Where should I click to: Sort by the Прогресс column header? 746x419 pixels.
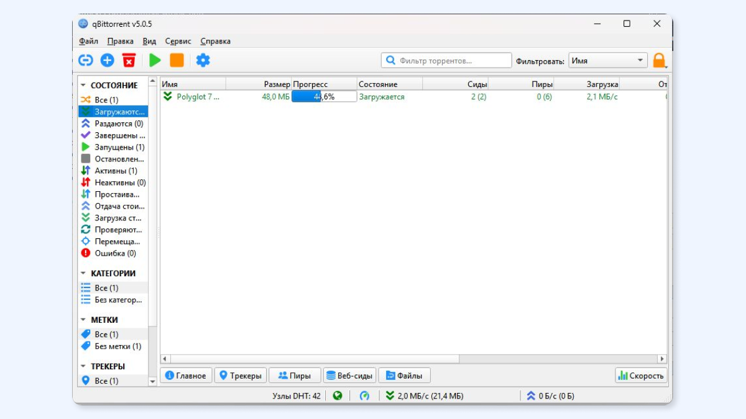point(324,84)
